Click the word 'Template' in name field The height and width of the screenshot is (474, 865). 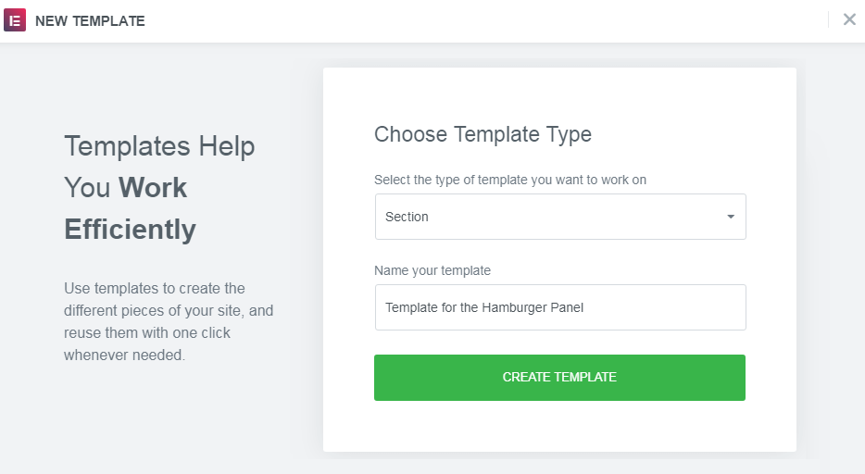(x=411, y=307)
